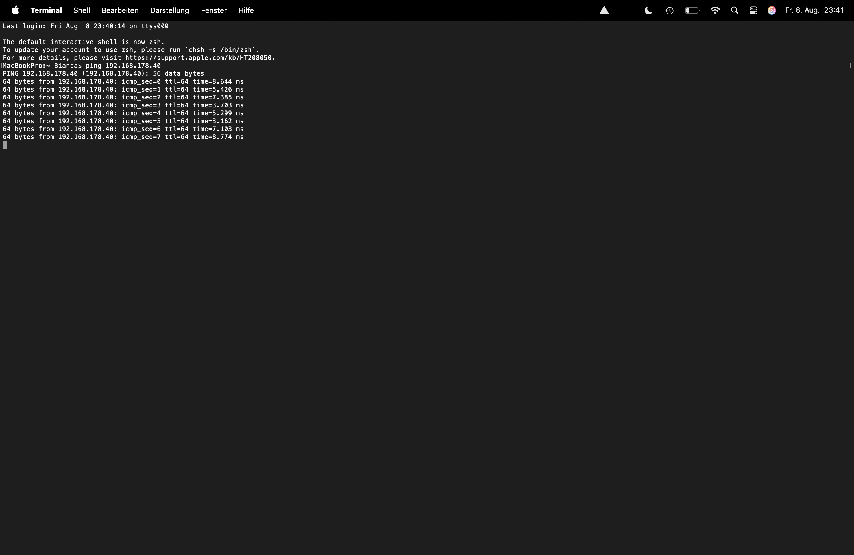Open the Terminal application menu
The image size is (854, 555).
pyautogui.click(x=46, y=10)
